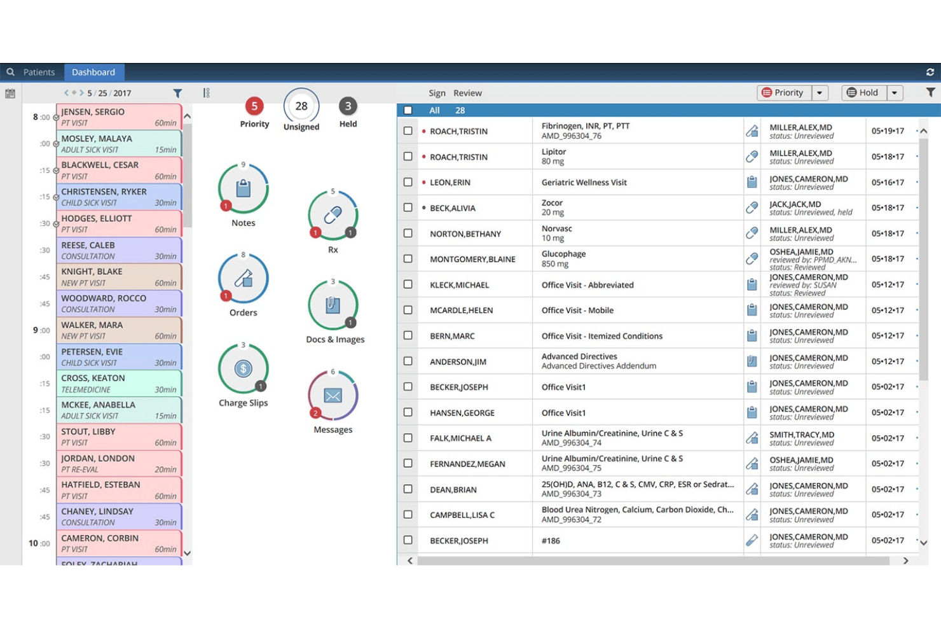Open CHRISTENSEN, RYKER child sick visit

(x=119, y=197)
